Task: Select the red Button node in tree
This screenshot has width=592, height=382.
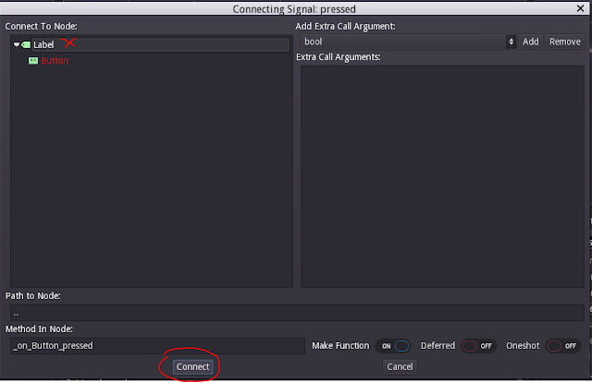Action: pos(55,61)
